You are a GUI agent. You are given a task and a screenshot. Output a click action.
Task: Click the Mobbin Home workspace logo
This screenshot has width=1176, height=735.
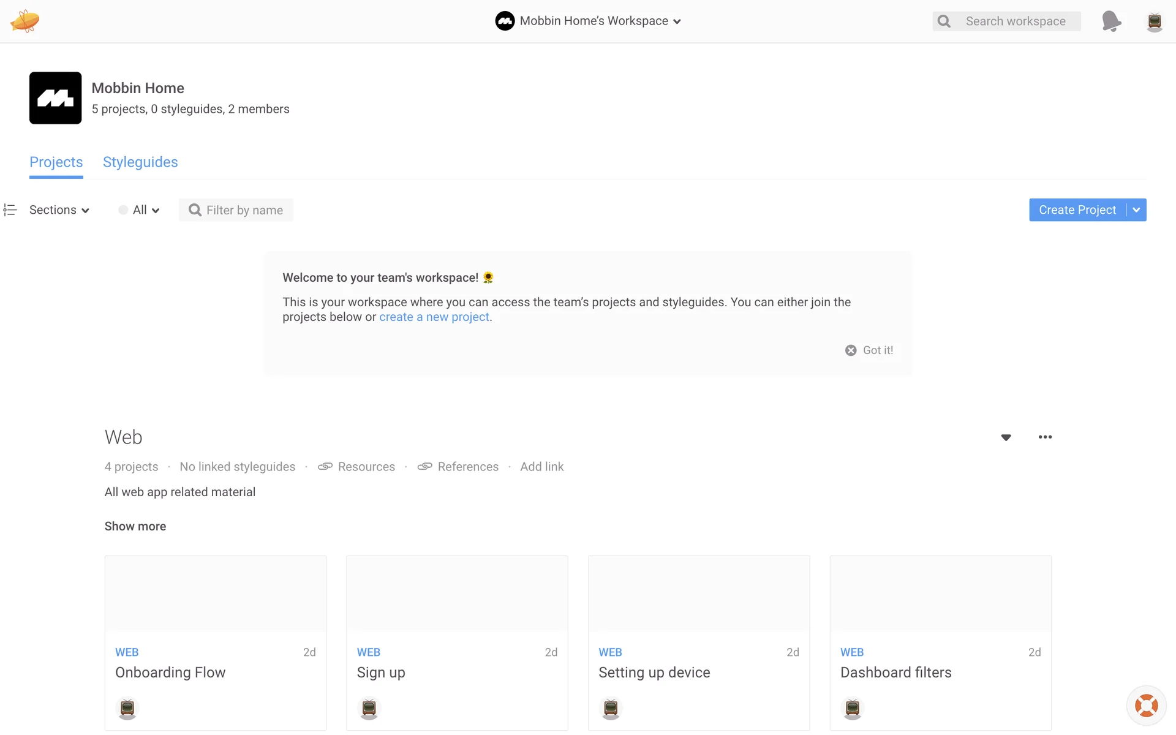tap(55, 98)
